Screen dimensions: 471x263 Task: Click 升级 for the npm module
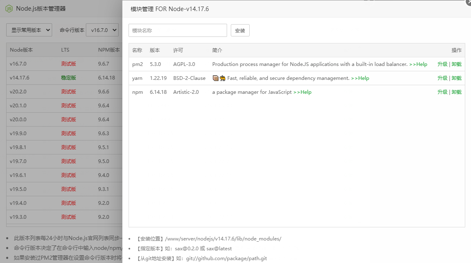tap(442, 92)
